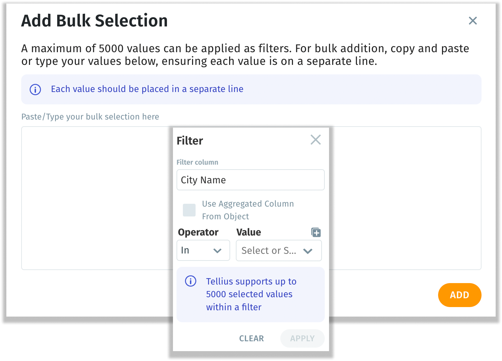Click the Each value separate line banner text
Screen dimensions: 502x361
click(x=147, y=89)
